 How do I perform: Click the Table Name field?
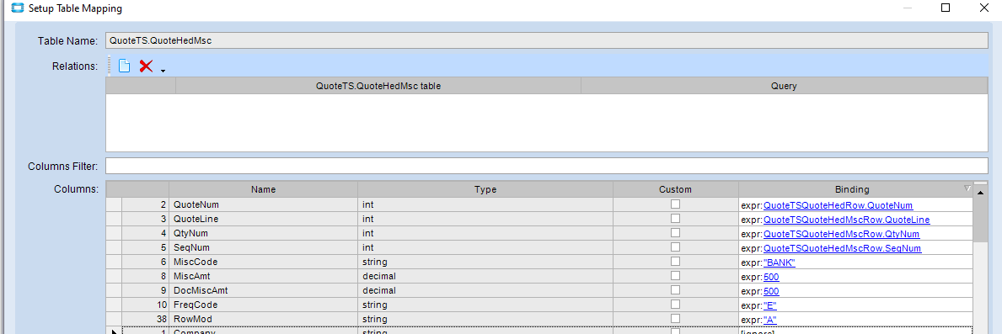546,40
